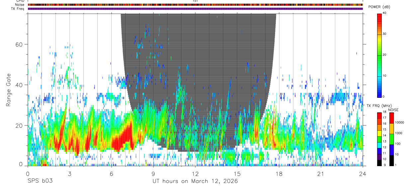408x188 pixels.
Task: Click x-axis hour tick label '18'
Action: (279, 173)
